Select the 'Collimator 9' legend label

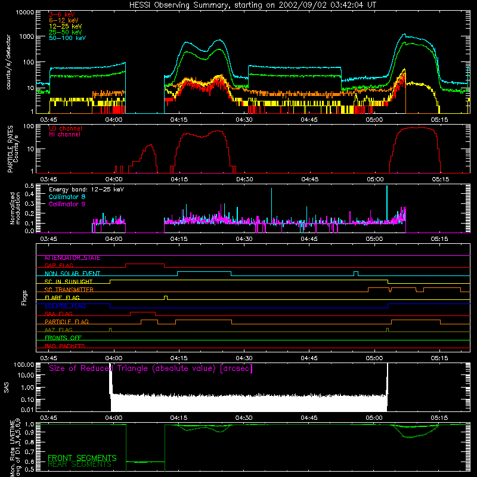point(67,204)
